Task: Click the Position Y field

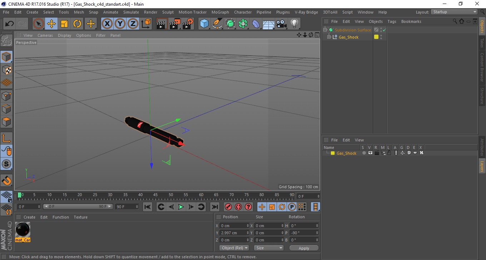Action: 235,233
